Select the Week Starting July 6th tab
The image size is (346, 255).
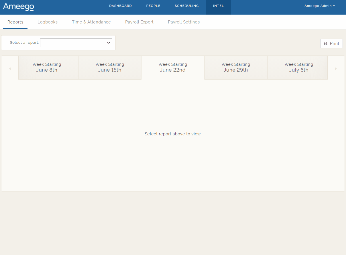click(x=299, y=67)
